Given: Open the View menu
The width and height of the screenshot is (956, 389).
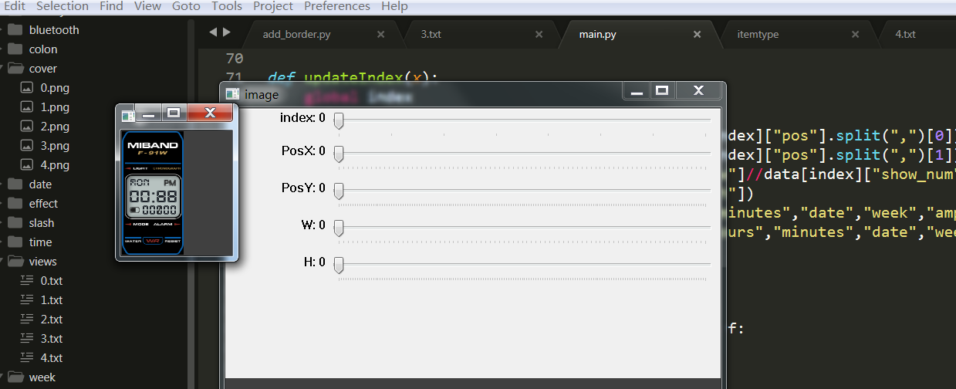Looking at the screenshot, I should [148, 6].
